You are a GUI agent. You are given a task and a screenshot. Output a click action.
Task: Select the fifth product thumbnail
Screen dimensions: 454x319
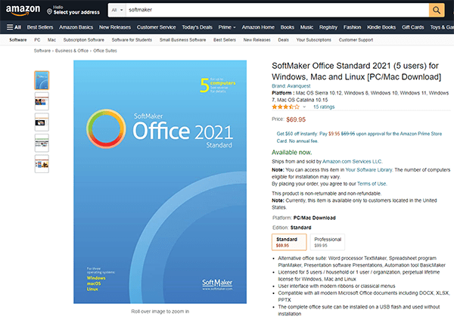(x=42, y=164)
